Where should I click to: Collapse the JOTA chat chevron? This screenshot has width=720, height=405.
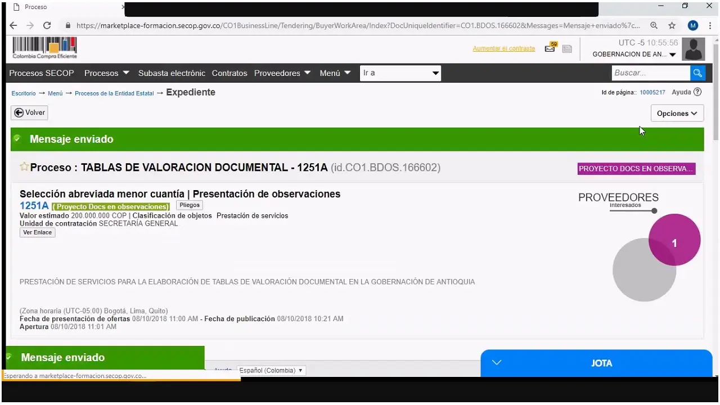(497, 362)
